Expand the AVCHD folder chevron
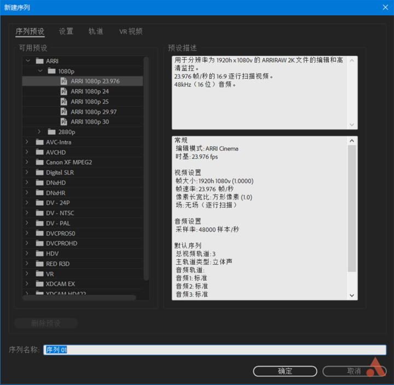The width and height of the screenshot is (394, 385). [27, 151]
